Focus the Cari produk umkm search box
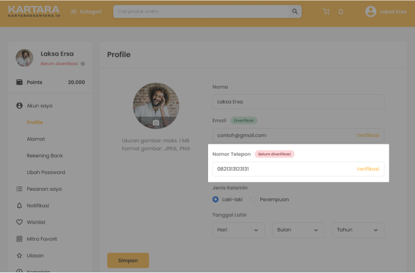The image size is (415, 273). pos(201,11)
